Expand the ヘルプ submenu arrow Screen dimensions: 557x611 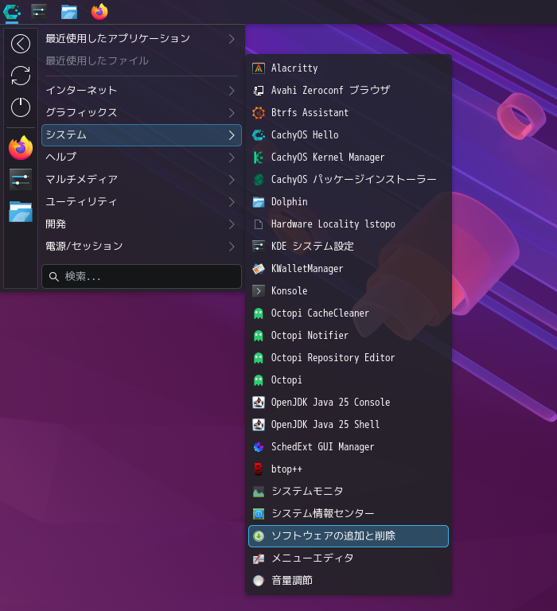click(232, 158)
